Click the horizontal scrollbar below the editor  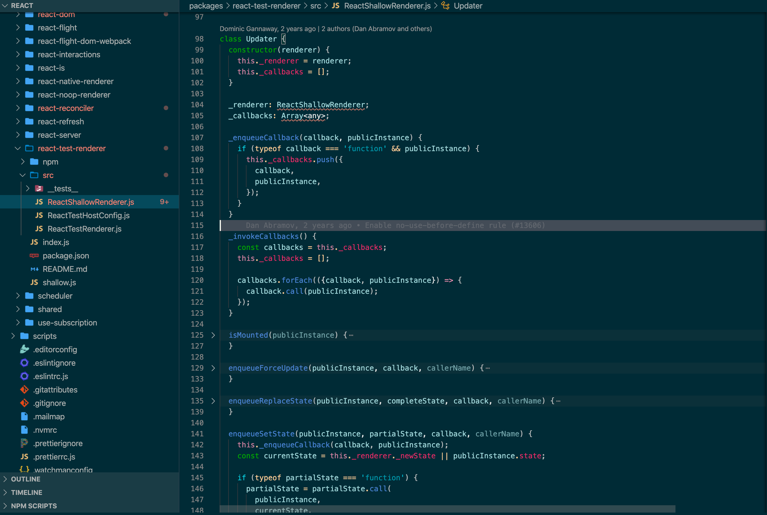click(448, 509)
